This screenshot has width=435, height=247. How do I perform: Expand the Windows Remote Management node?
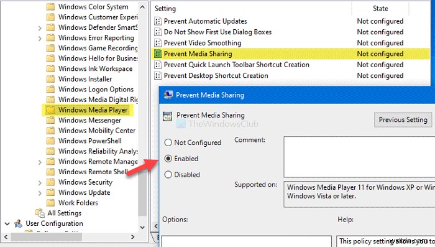(x=40, y=162)
